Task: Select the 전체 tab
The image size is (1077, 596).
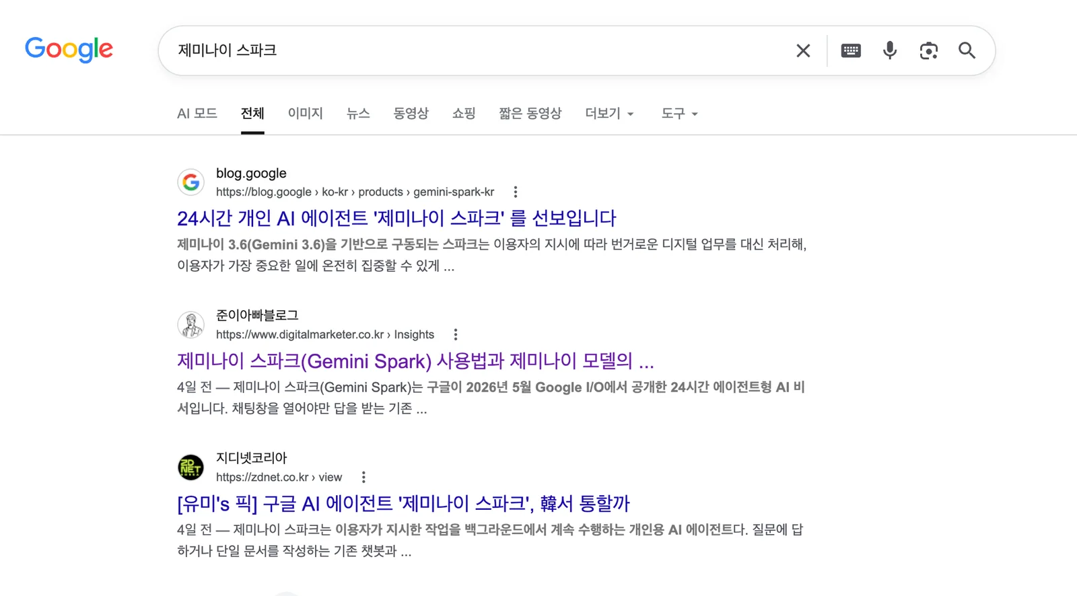Action: point(252,114)
